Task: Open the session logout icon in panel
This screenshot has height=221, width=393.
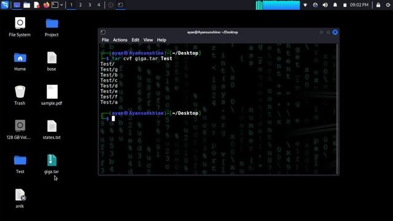Action: pos(388,5)
